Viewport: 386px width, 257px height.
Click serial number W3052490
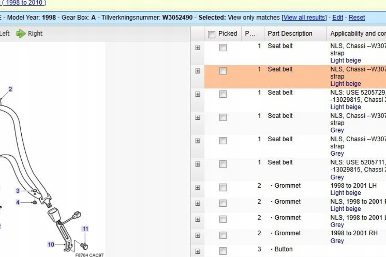(177, 18)
